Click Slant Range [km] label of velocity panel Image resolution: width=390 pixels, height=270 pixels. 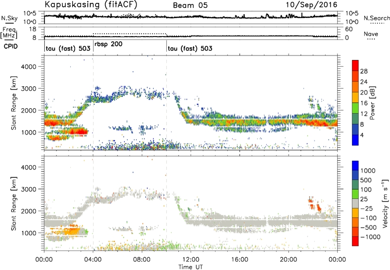pyautogui.click(x=14, y=203)
